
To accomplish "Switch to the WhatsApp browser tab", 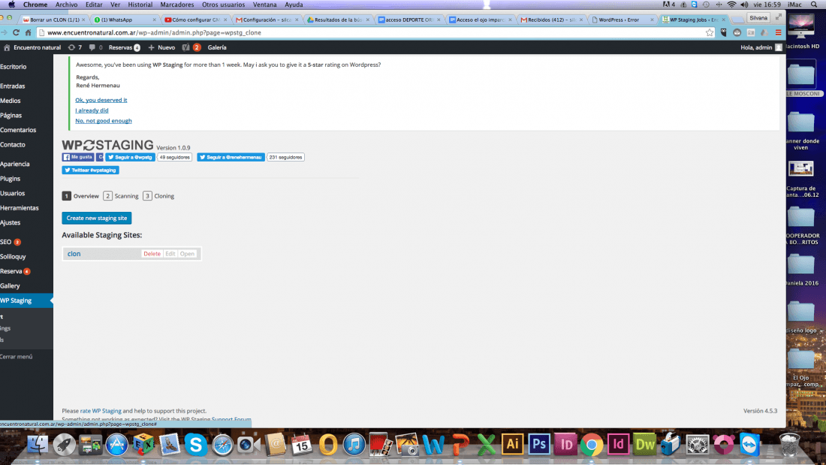I will 125,20.
